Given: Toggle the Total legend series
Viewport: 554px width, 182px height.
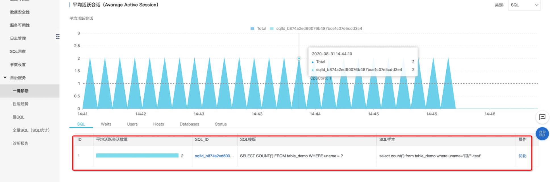Looking at the screenshot, I should [x=258, y=28].
